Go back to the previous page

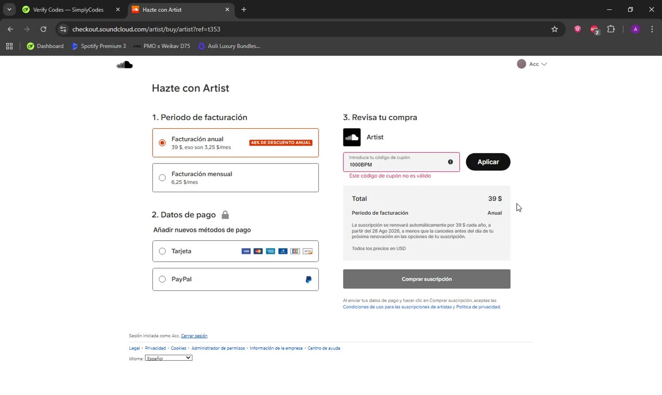tap(11, 29)
